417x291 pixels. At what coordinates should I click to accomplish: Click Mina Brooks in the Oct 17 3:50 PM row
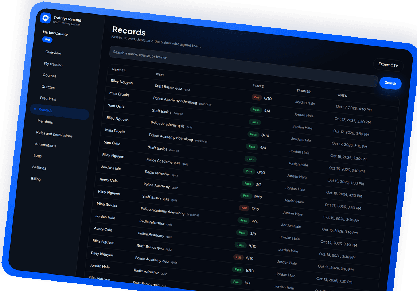120,94
